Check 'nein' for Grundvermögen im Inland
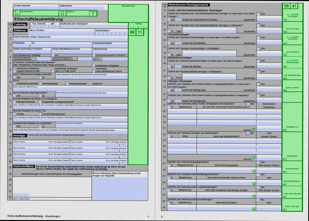 258,37
